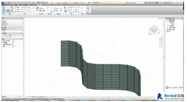The height and width of the screenshot is (102, 187).
Task: Click the info center search text box
Action: tap(136, 3)
